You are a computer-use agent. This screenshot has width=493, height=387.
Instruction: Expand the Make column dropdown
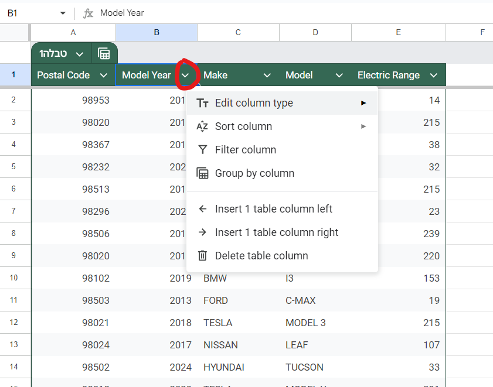[267, 75]
